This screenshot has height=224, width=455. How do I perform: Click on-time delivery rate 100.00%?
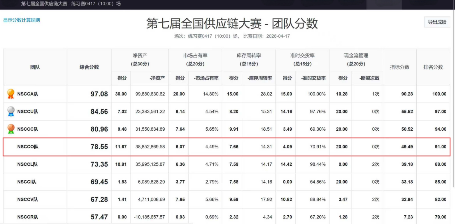(317, 94)
